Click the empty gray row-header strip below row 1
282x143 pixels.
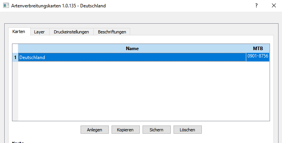coord(15,91)
